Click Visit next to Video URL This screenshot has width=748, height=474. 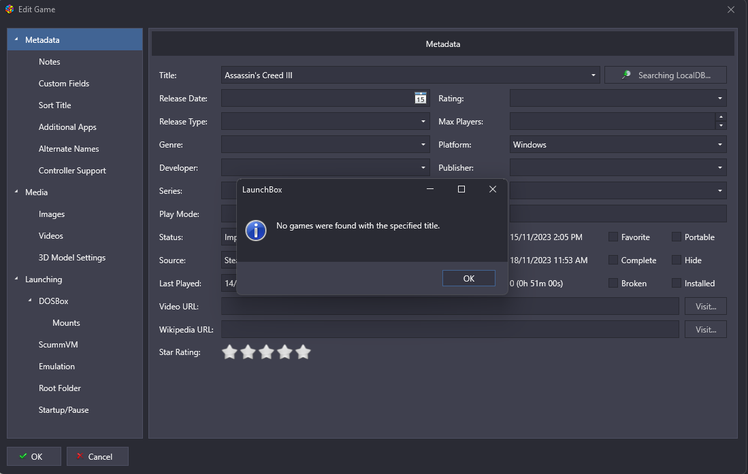706,307
